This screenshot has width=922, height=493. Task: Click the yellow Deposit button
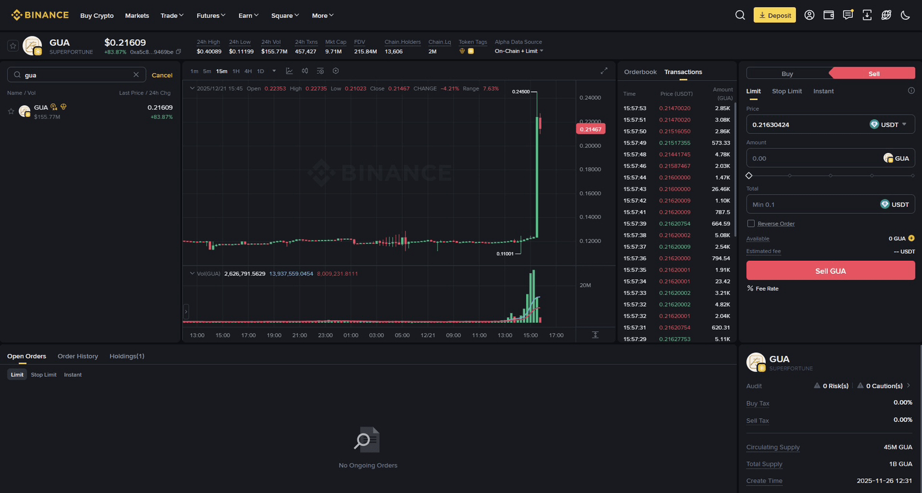tap(774, 15)
